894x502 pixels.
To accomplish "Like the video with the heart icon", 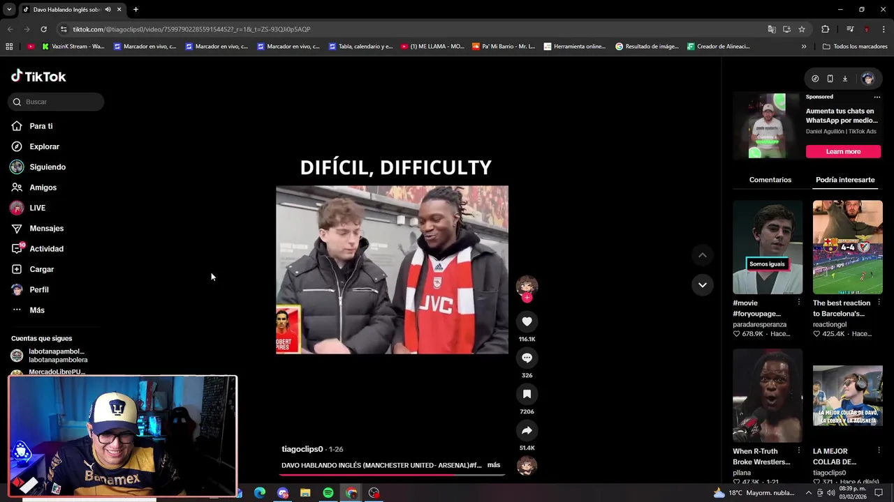I will (527, 321).
